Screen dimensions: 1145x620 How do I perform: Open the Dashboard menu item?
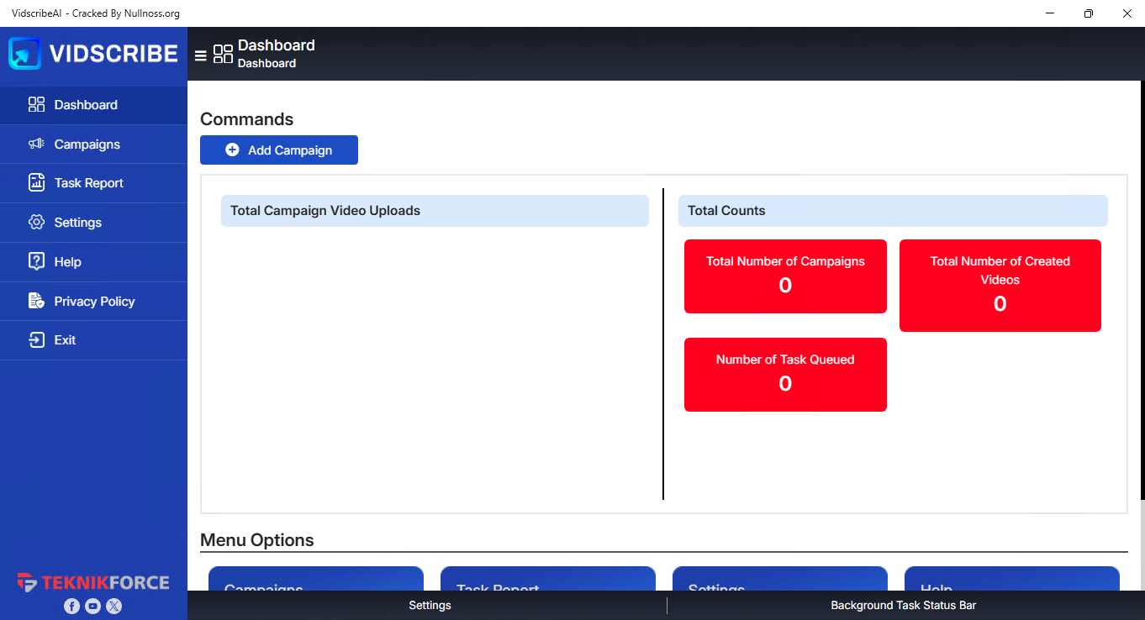tap(93, 105)
